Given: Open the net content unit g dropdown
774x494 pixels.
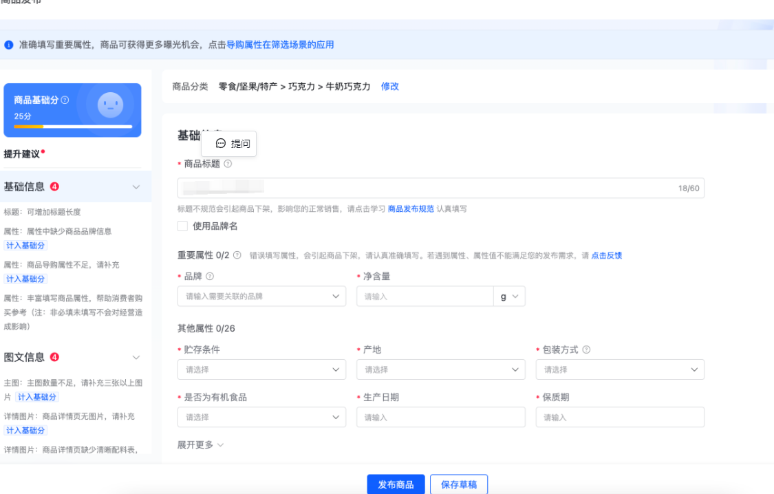Looking at the screenshot, I should pos(509,296).
